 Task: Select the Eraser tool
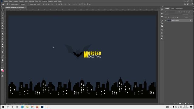point(2,39)
